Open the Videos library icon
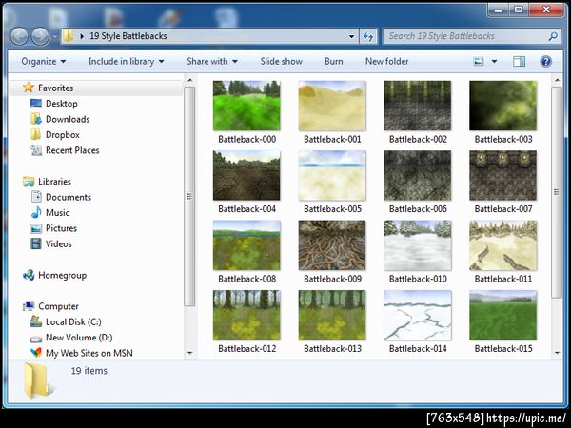This screenshot has height=428, width=571. coord(36,243)
